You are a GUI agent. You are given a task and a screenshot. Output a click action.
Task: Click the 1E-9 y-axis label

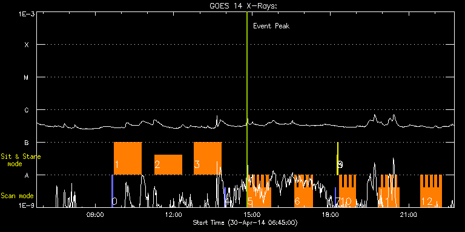(x=27, y=205)
